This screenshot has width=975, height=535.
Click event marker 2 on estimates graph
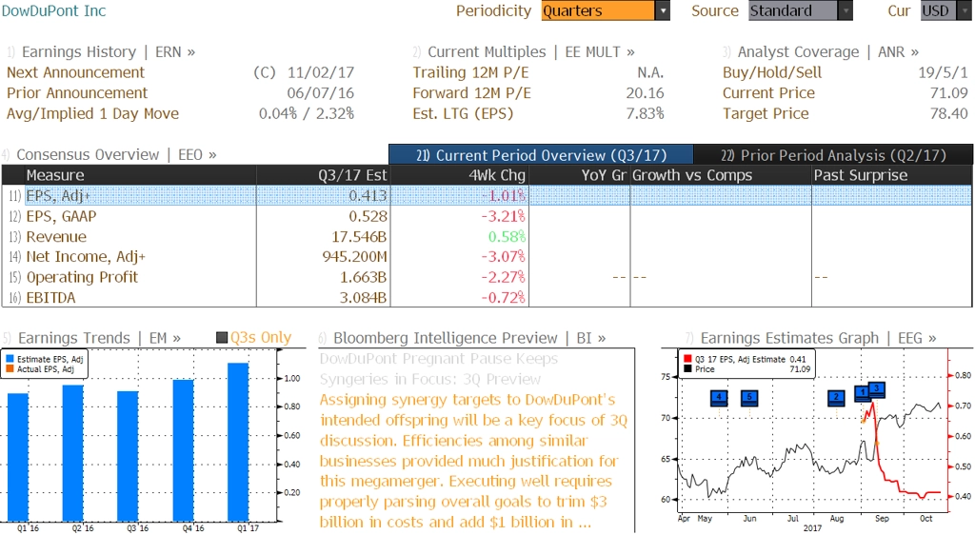click(836, 398)
